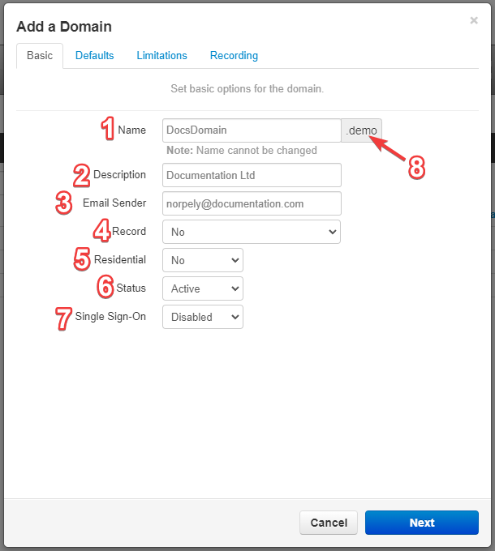
Task: Click the Email Sender label
Action: [114, 203]
